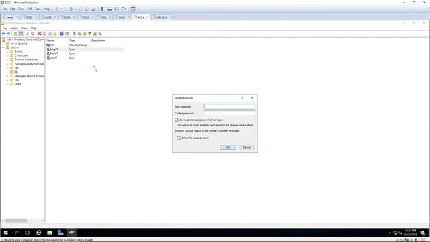Image resolution: width=430 pixels, height=242 pixels.
Task: Click the GIT security group icon
Action: [48, 45]
